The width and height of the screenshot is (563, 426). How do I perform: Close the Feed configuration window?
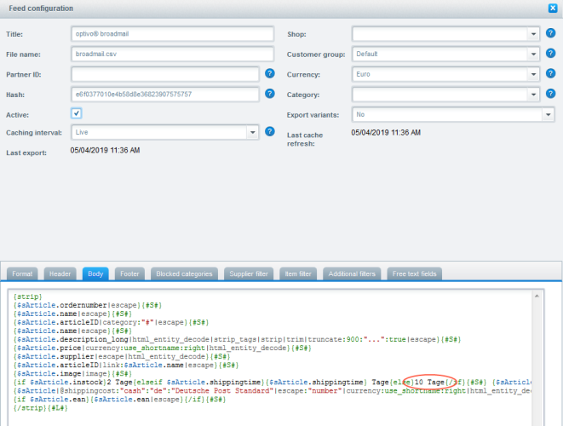553,9
